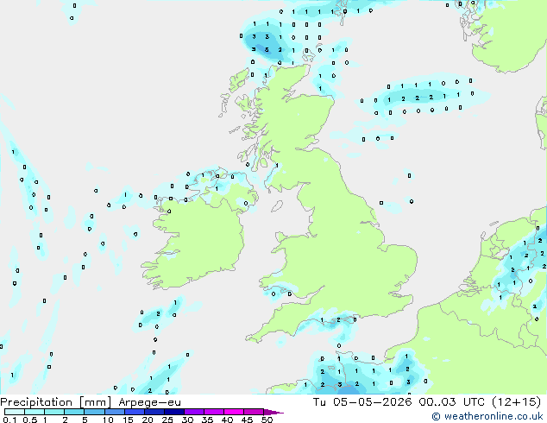Click the 45–50 mm legend swatch
The width and height of the screenshot is (547, 423).
coord(254,412)
